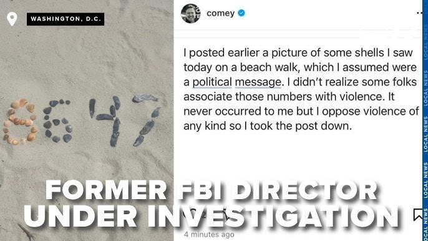The width and height of the screenshot is (428, 241).
Task: Click the underlined word message
Action: point(258,82)
